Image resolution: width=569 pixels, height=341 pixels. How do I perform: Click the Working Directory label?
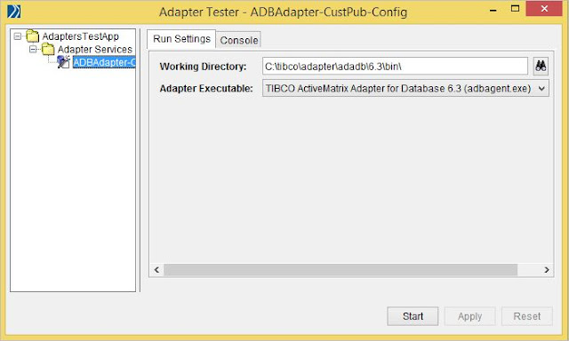click(203, 67)
